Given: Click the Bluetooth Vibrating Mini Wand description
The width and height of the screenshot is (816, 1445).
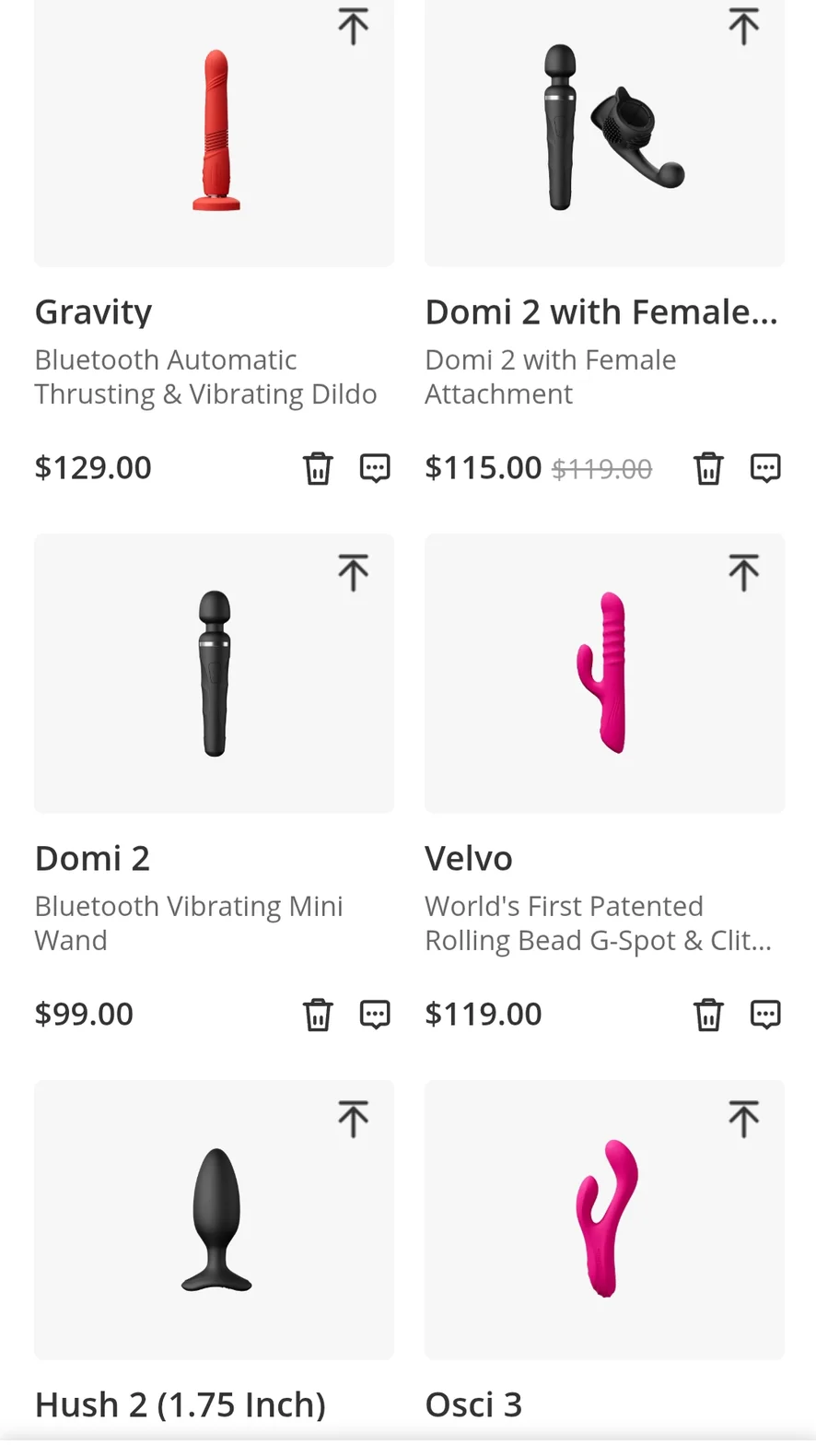Looking at the screenshot, I should 189,922.
